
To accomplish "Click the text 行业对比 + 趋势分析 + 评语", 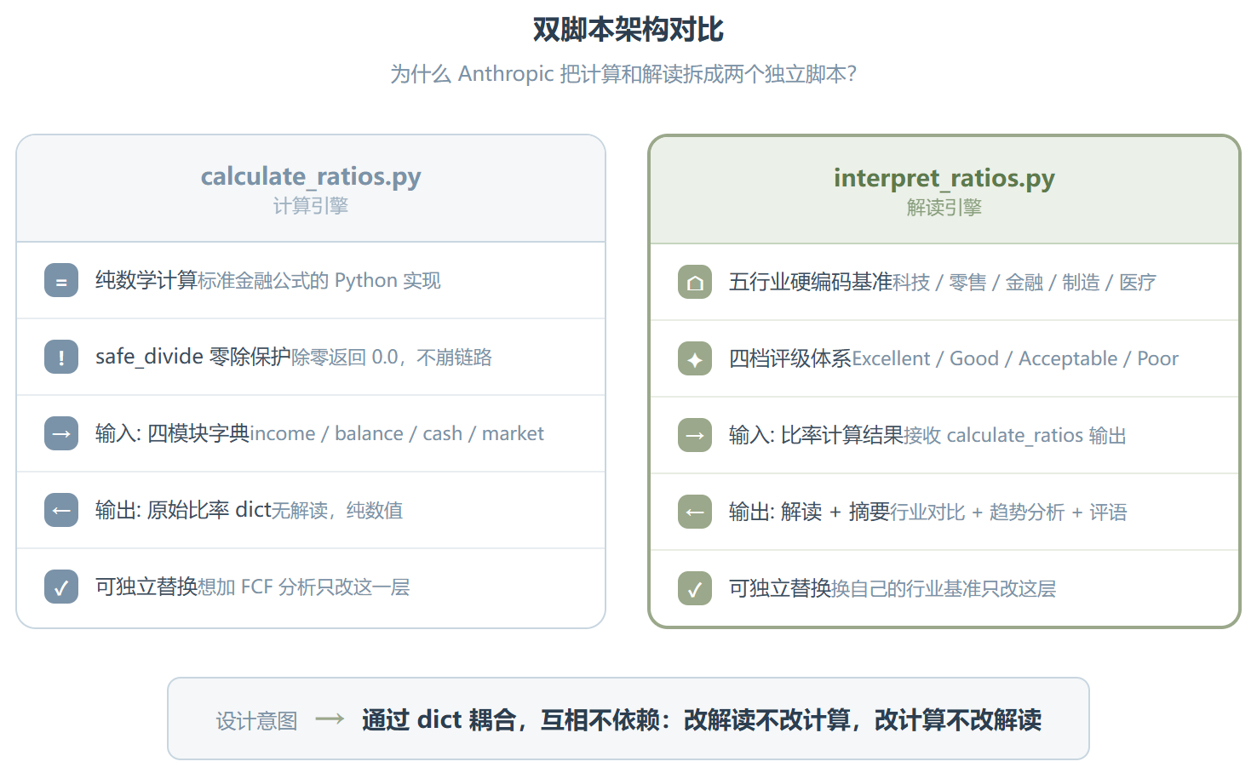I will pos(1009,512).
